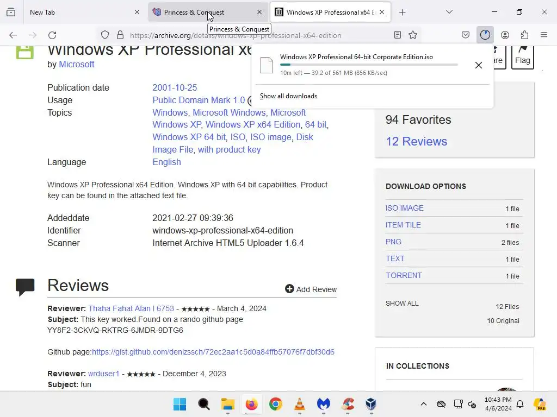Image resolution: width=557 pixels, height=417 pixels.
Task: Open reviewer wrduser1 profile
Action: pos(104,374)
